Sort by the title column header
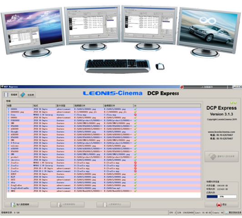Image resolution: width=242 pixels, height=218 pixels. [x=20, y=106]
